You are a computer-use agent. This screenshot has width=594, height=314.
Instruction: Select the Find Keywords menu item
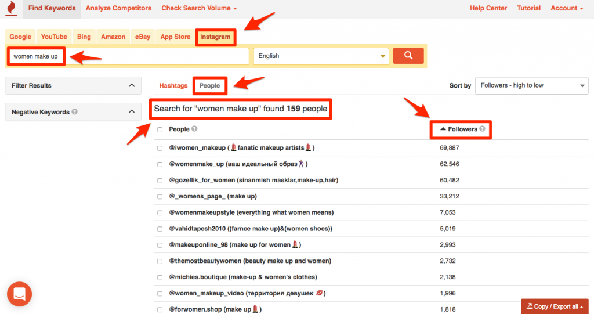click(x=52, y=8)
